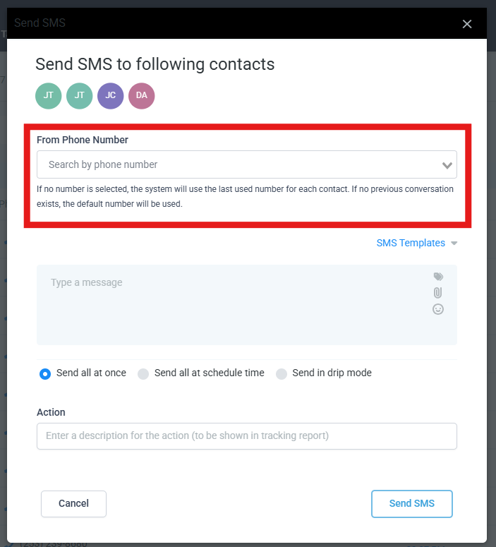
Task: Click the Send SMS button
Action: coord(411,504)
